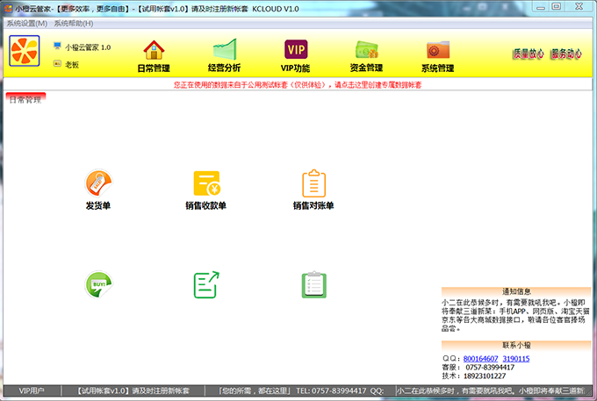The height and width of the screenshot is (401, 597).
Task: Click the orange slice app logo
Action: coord(25,51)
